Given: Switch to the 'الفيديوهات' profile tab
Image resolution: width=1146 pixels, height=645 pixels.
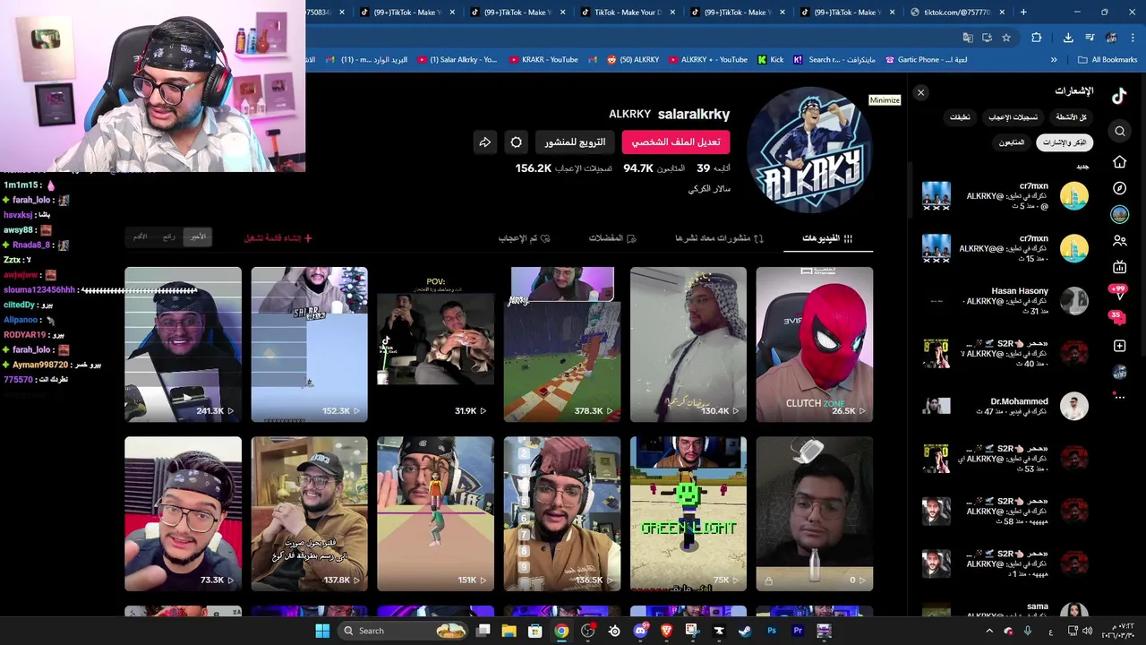Looking at the screenshot, I should 827,238.
